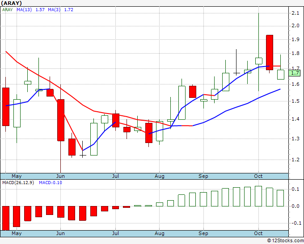Viewport: 304px width, 244px height.
Task: Select the green ARAY legend label
Action: click(7, 10)
